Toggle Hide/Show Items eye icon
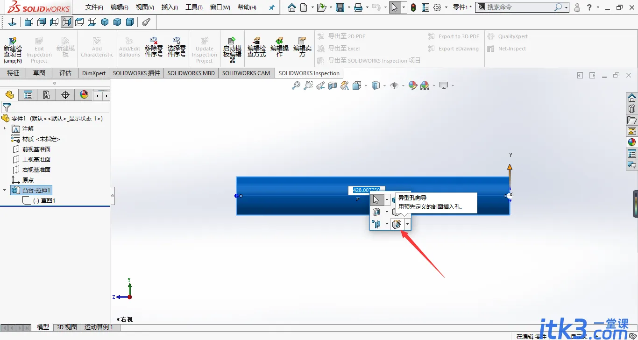The height and width of the screenshot is (340, 638). coord(394,85)
